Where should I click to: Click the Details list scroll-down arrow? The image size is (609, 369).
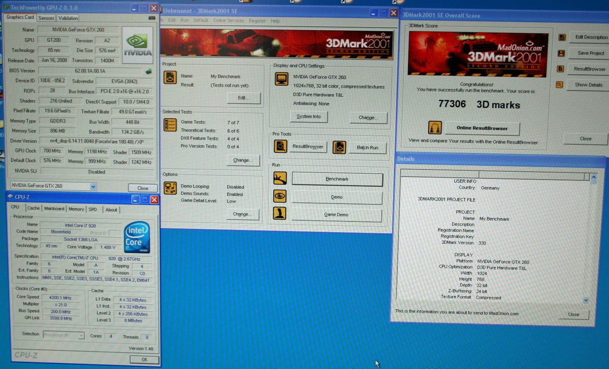click(586, 300)
